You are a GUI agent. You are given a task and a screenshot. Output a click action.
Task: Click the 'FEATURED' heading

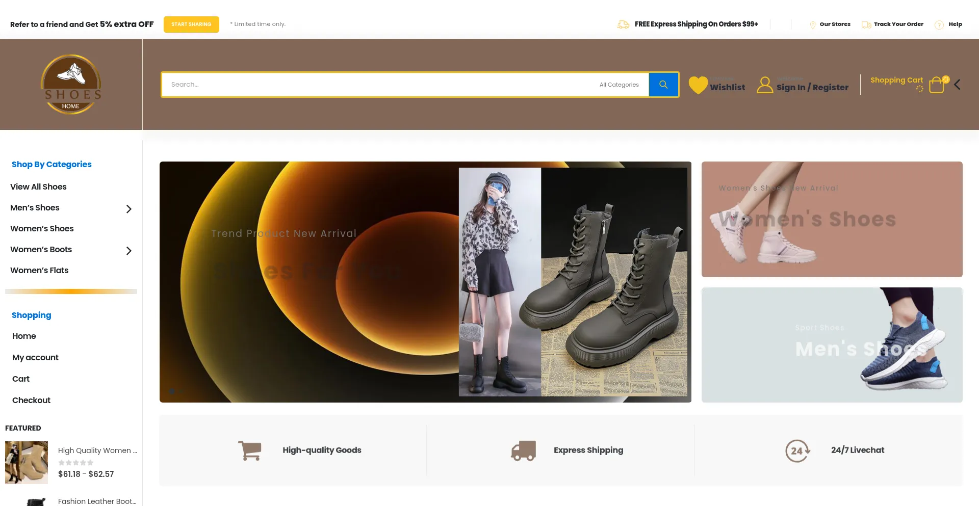pyautogui.click(x=23, y=428)
